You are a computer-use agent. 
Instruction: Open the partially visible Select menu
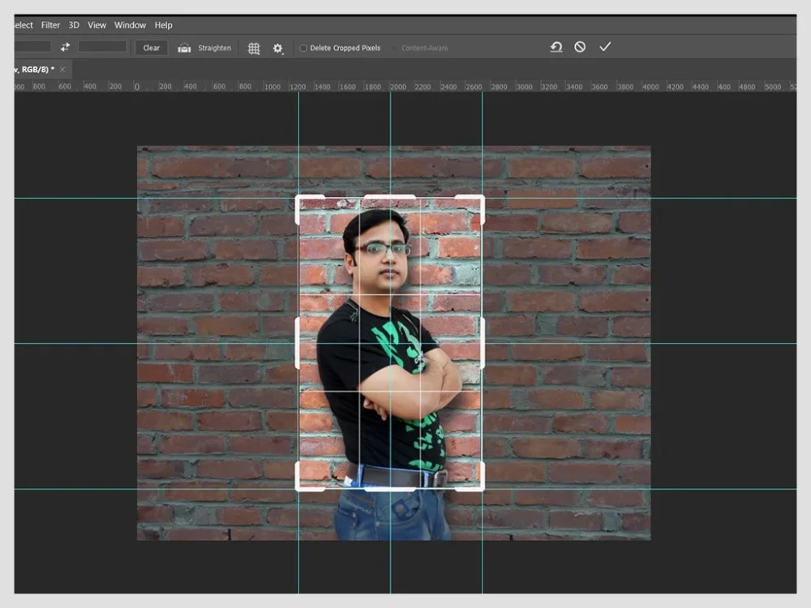24,25
